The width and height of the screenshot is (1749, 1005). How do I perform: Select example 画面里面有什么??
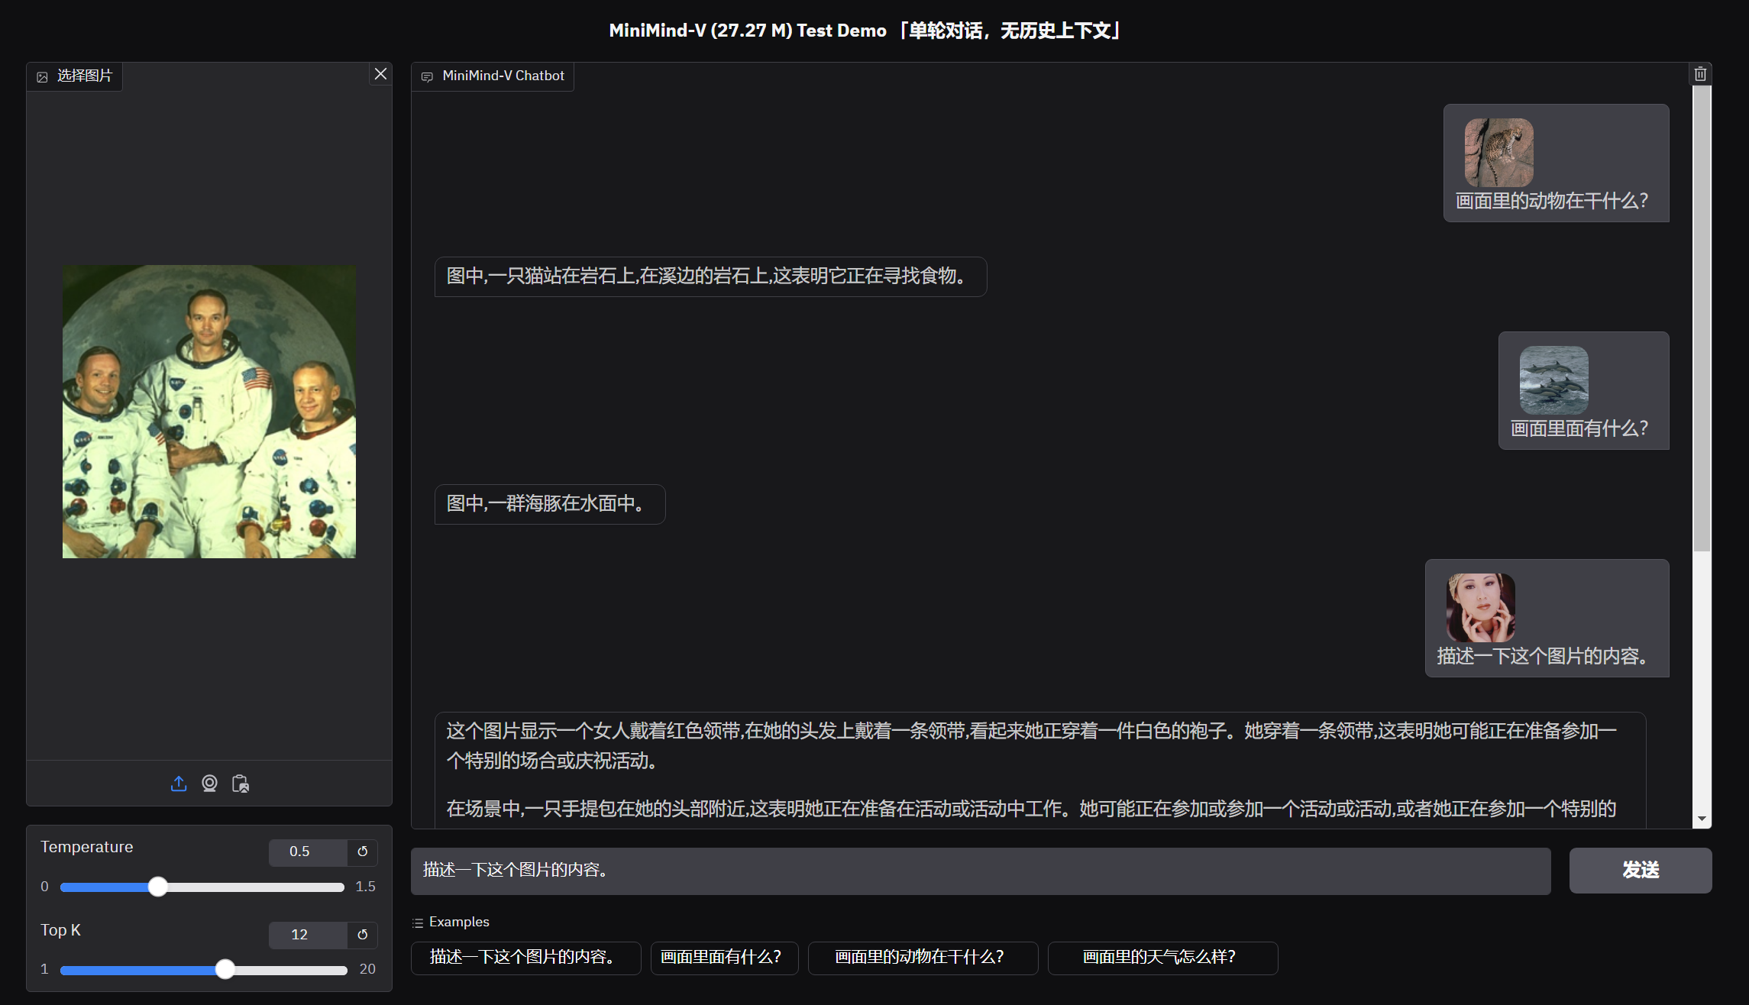723,958
